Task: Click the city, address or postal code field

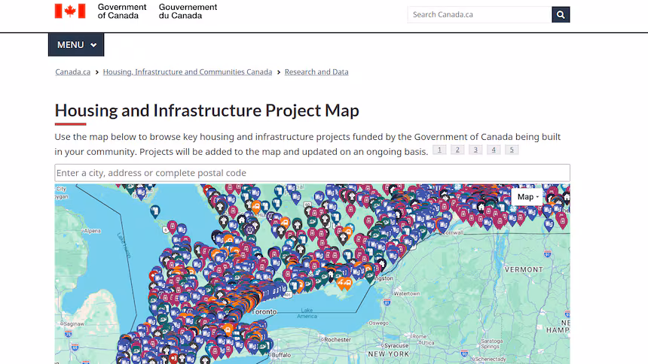Action: [313, 173]
